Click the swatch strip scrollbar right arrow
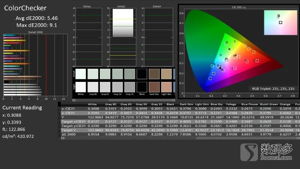 click(173, 100)
